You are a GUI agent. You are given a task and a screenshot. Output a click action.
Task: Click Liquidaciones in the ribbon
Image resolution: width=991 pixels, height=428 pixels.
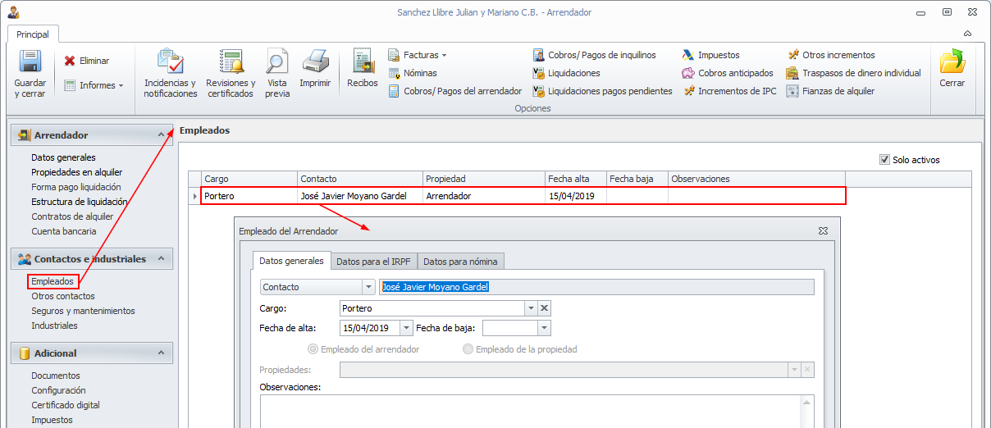[x=567, y=73]
